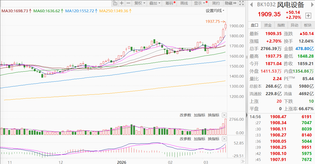Open the 设置均线 moving average dropdown

click(x=215, y=11)
